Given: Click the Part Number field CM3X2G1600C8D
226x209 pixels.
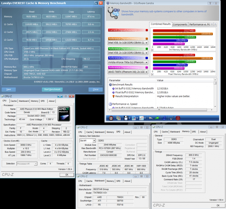Looking at the screenshot, I should [x=110, y=155].
